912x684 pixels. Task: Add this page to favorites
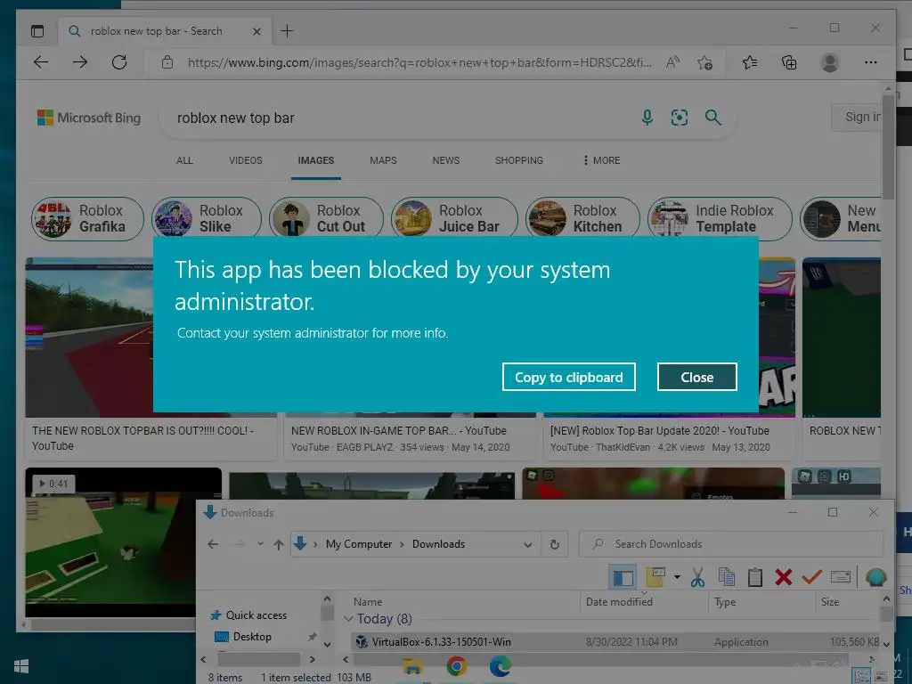click(705, 62)
